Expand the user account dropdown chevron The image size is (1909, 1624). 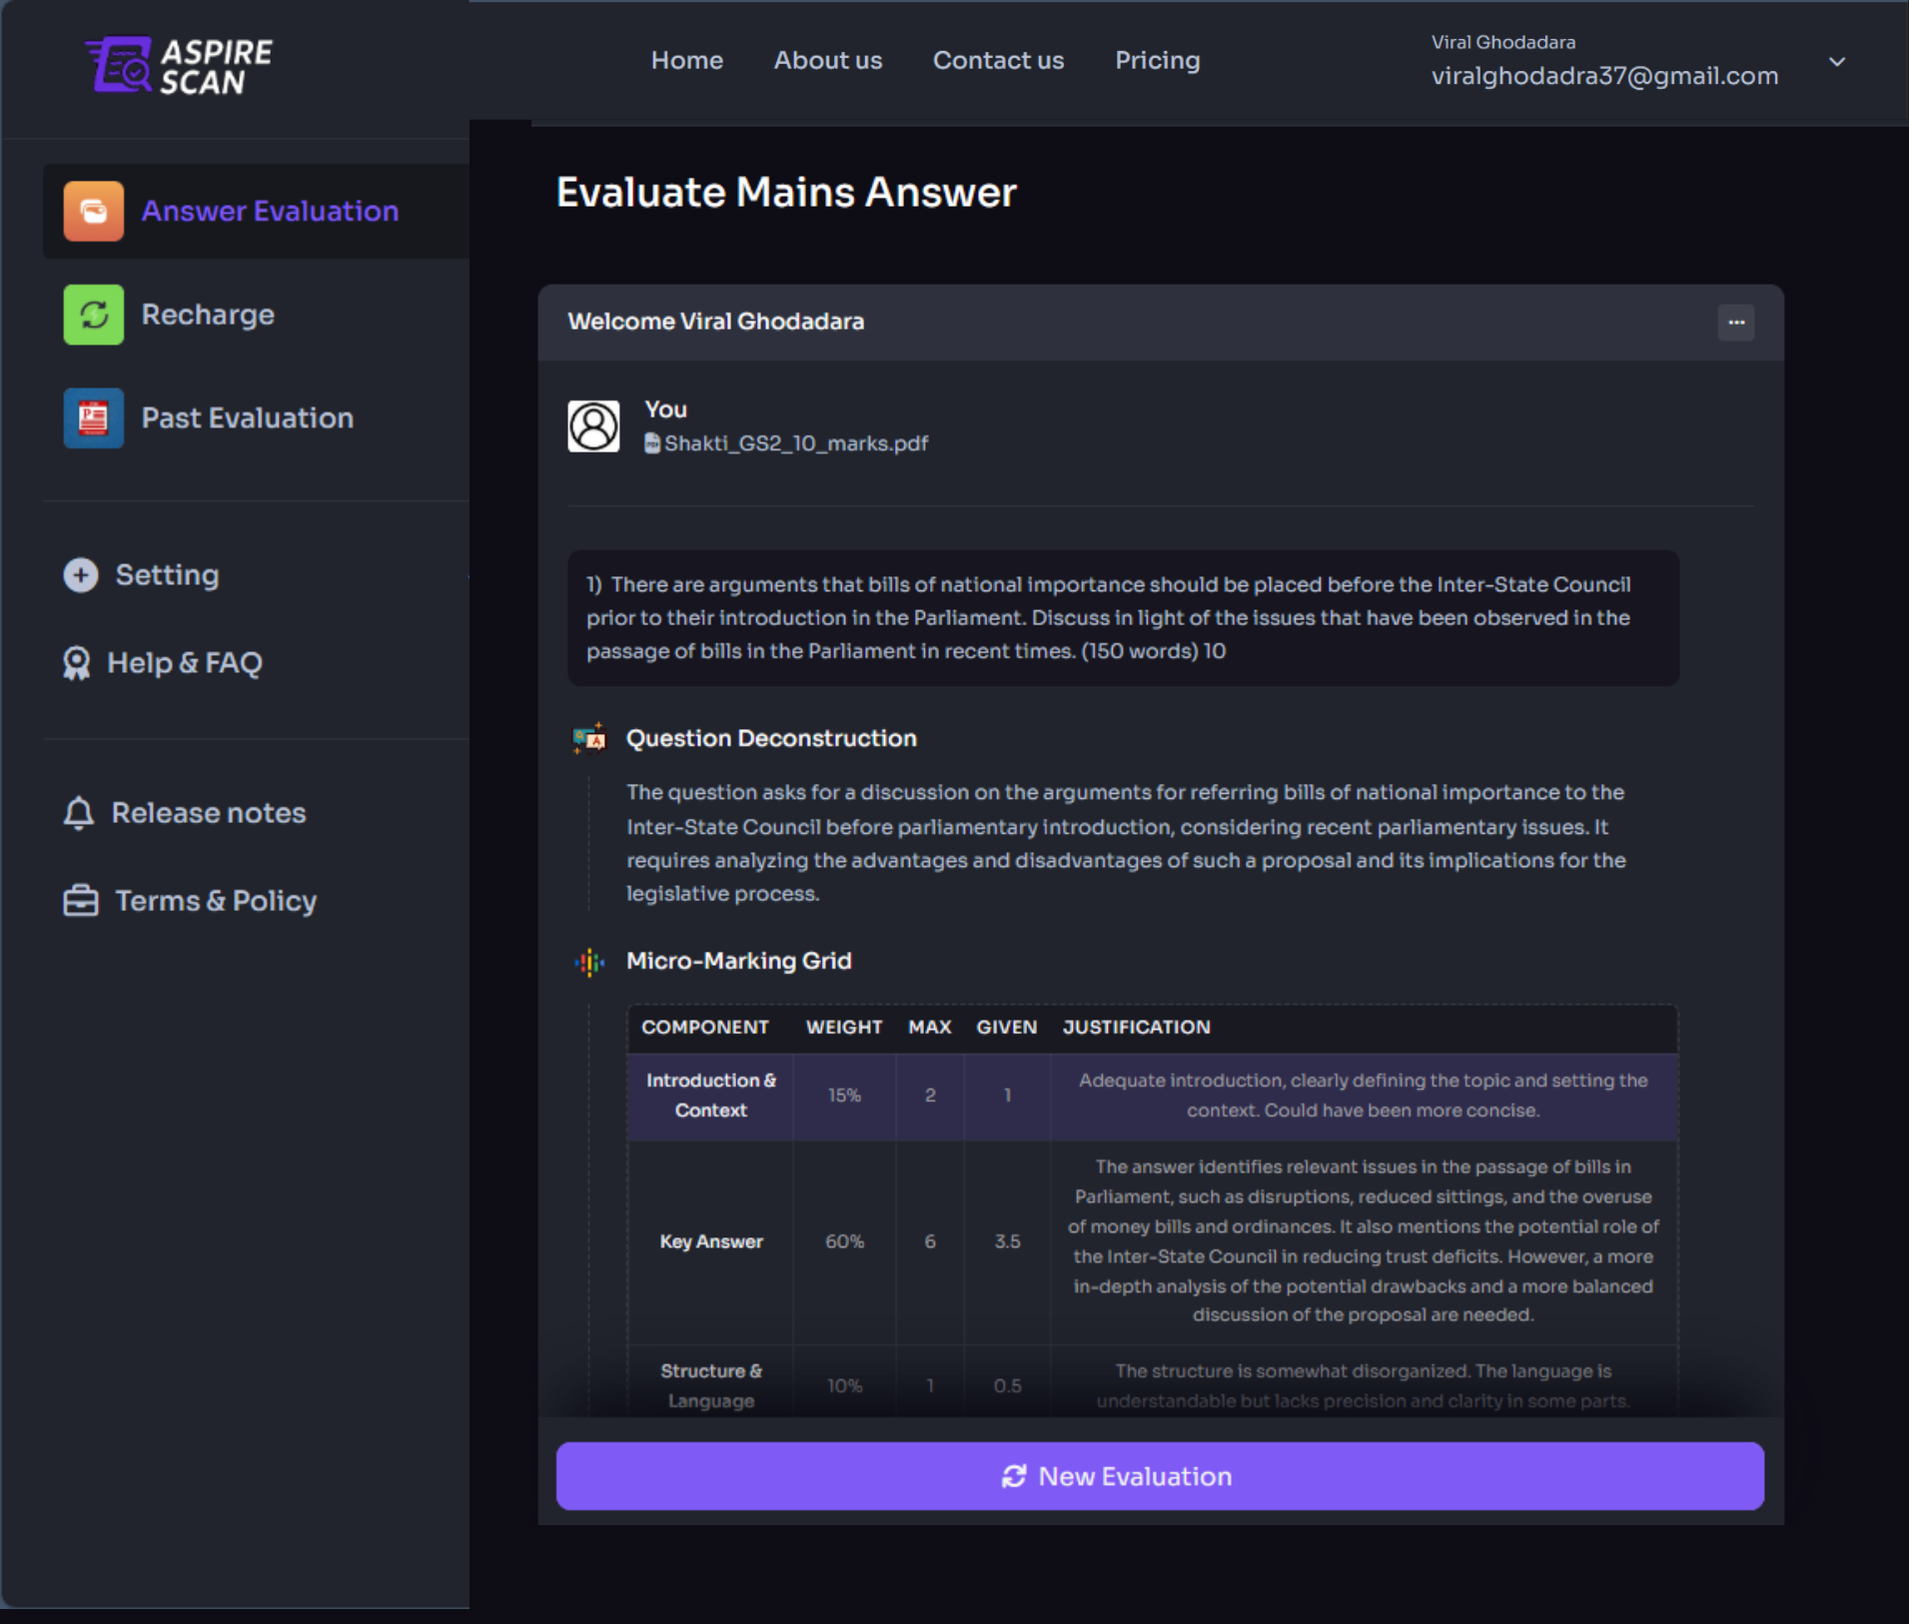(1836, 62)
